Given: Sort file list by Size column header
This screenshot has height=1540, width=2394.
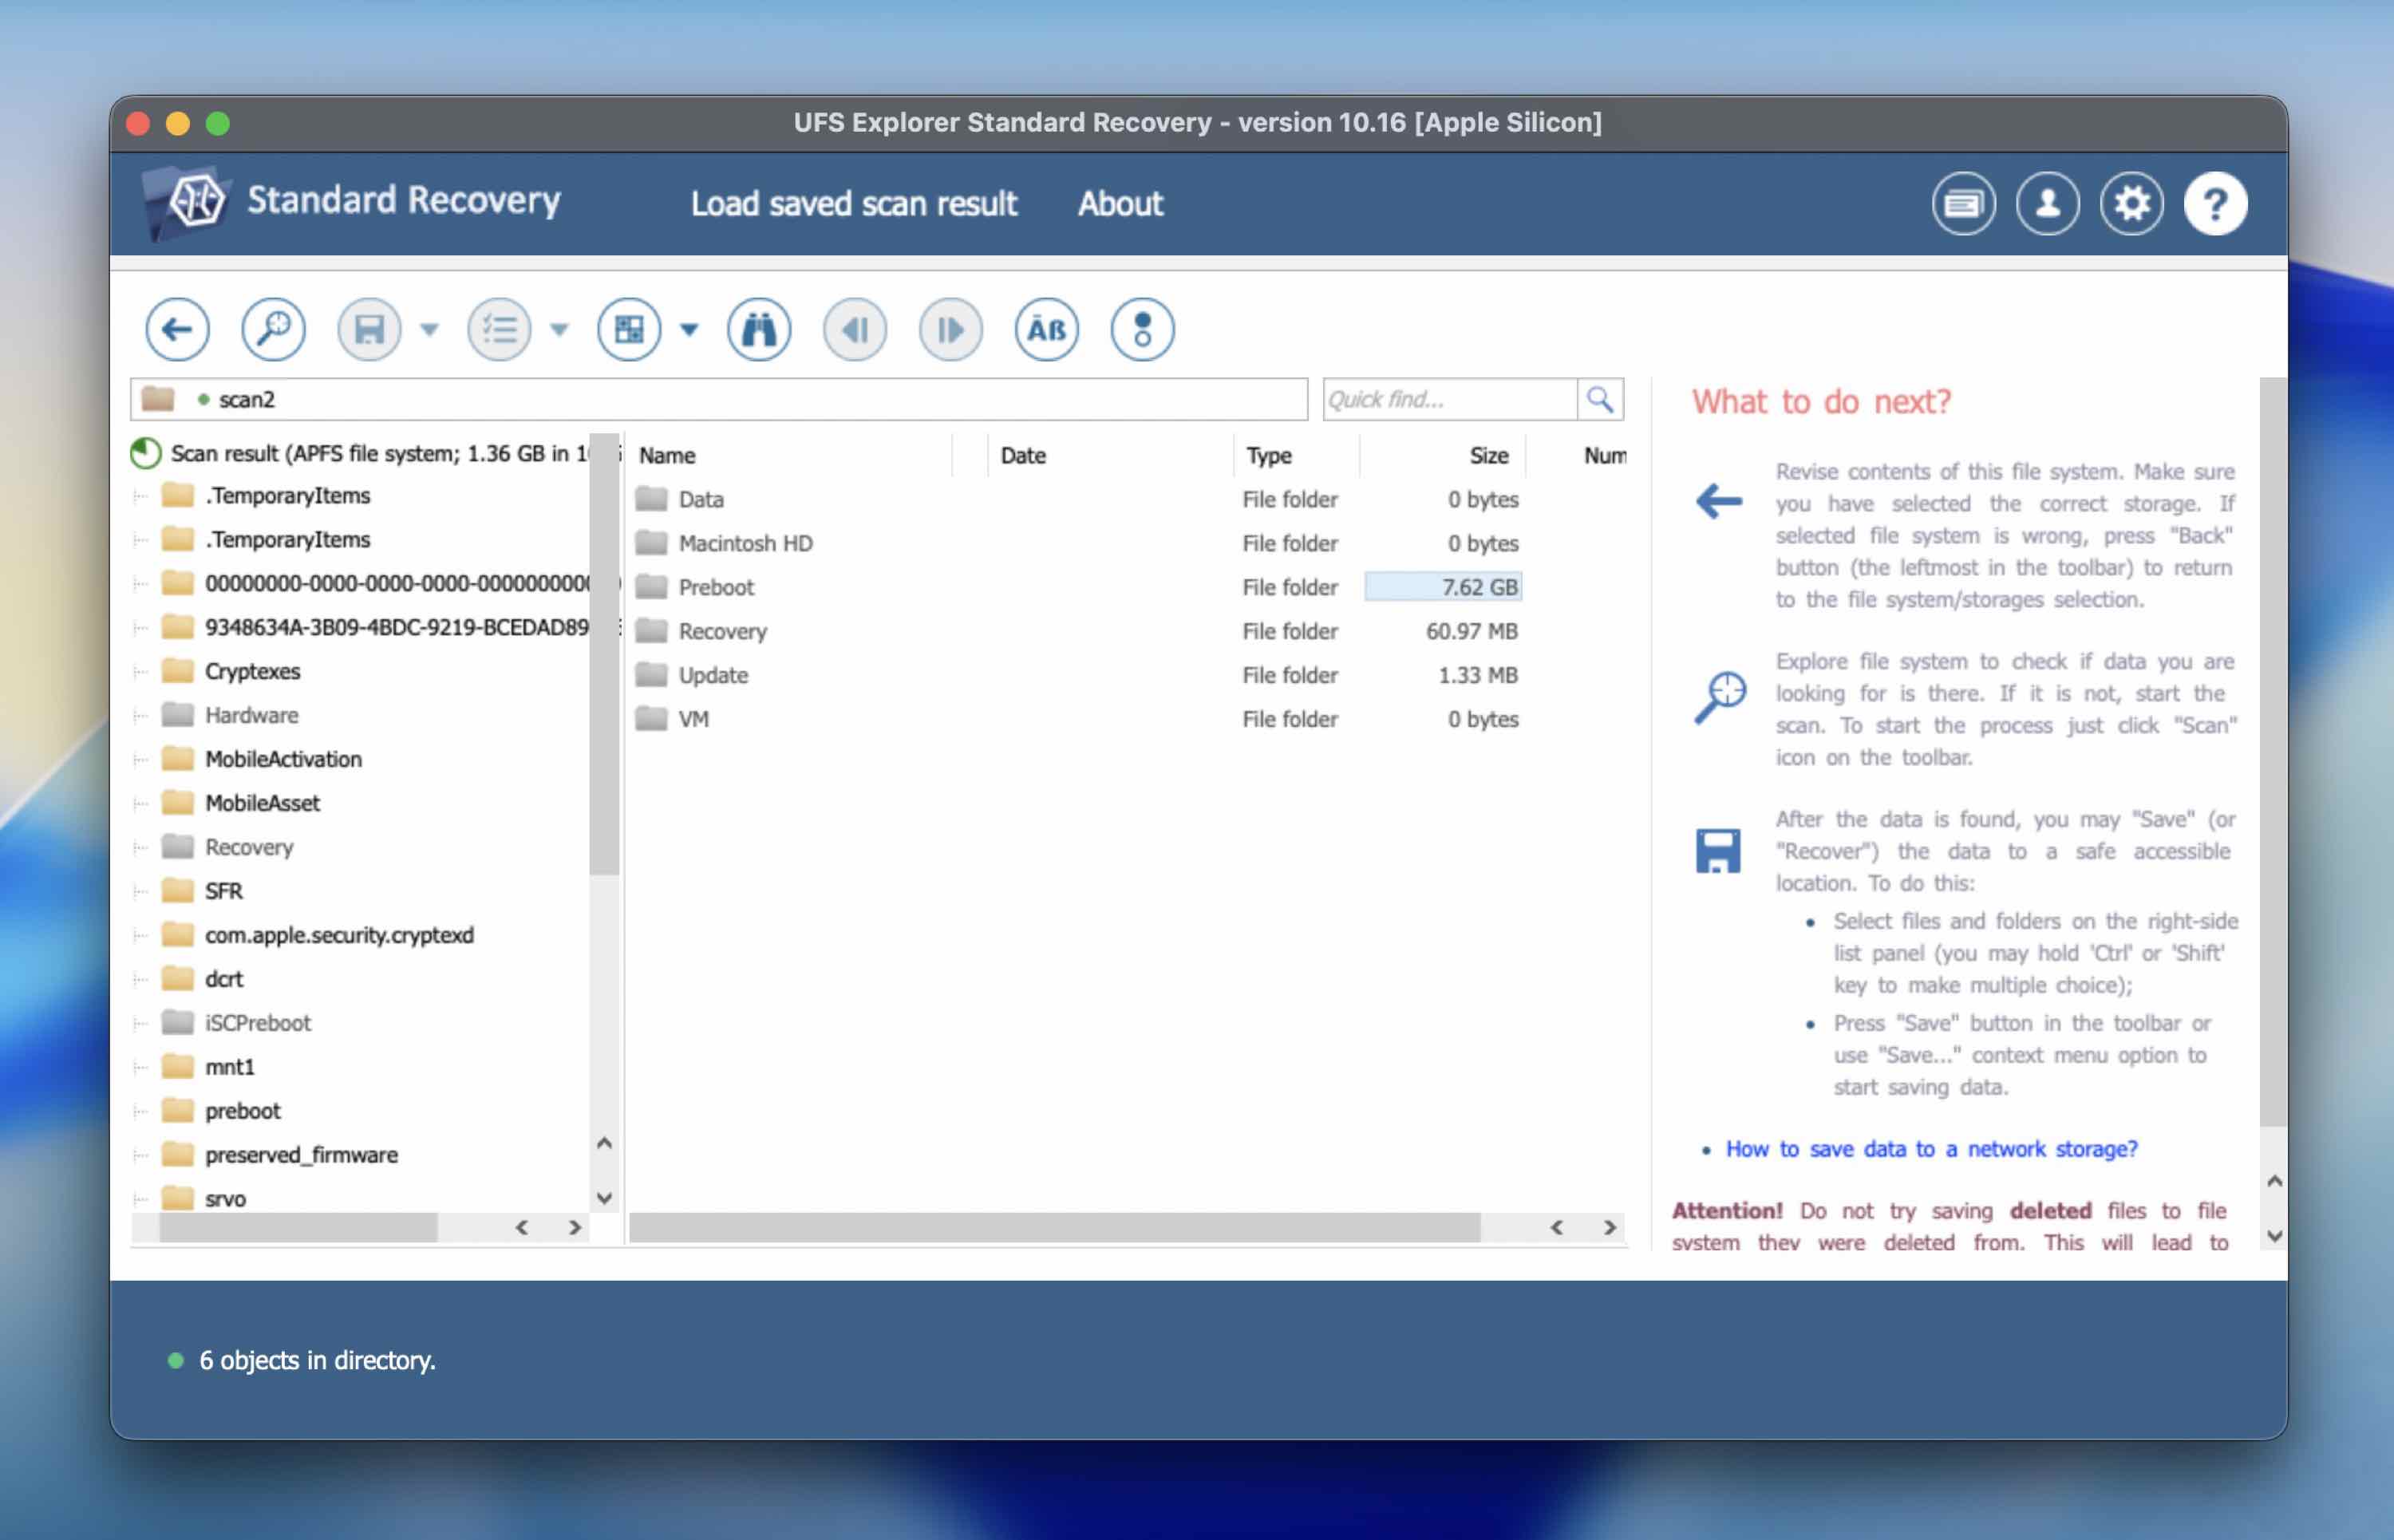Looking at the screenshot, I should [x=1488, y=456].
